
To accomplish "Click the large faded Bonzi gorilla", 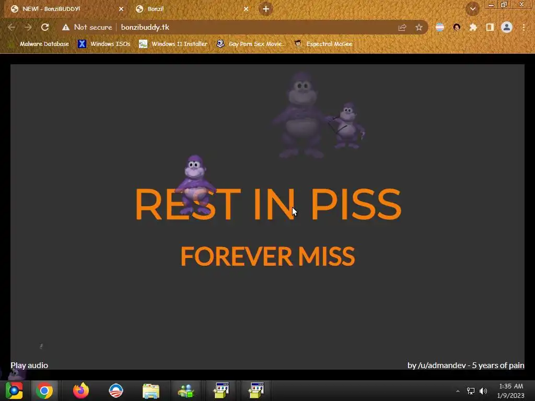I will pos(300,115).
